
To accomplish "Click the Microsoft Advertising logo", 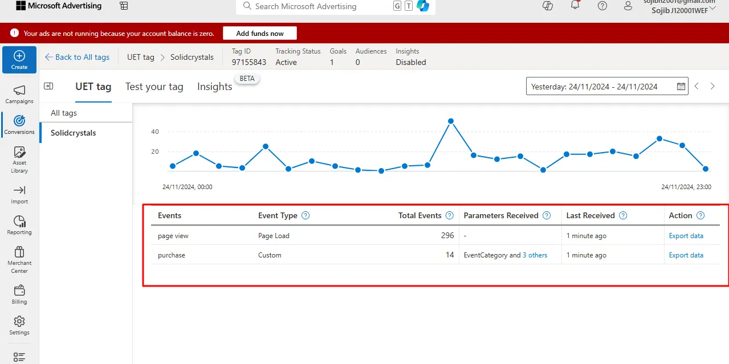I will pos(58,6).
